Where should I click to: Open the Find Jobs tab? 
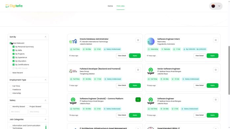[x=121, y=6]
